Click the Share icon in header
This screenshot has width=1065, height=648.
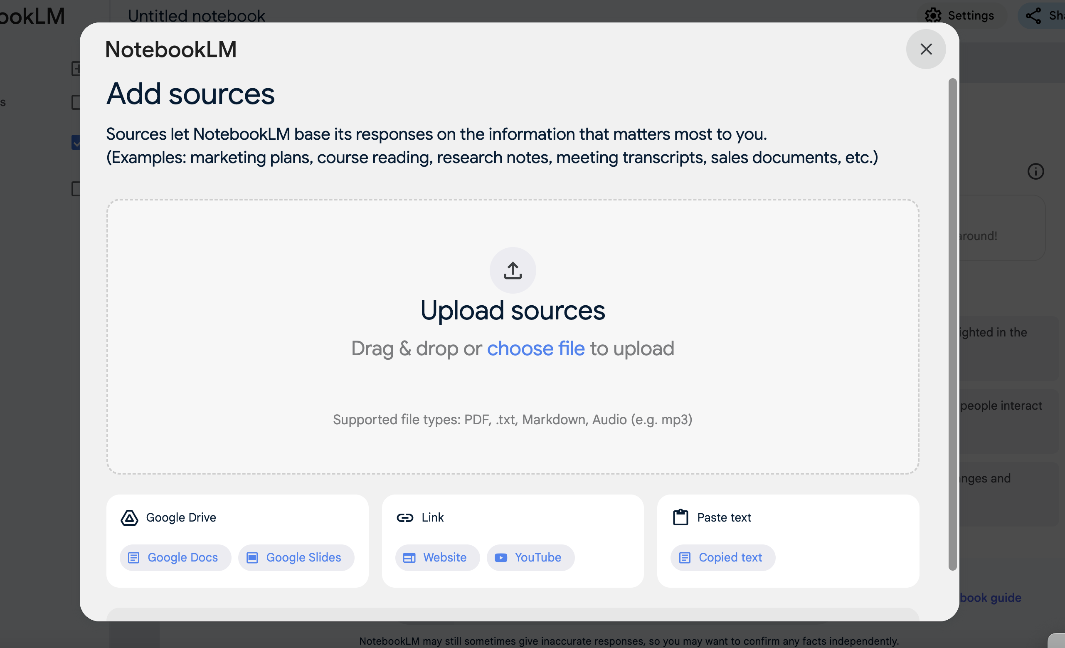click(x=1033, y=15)
